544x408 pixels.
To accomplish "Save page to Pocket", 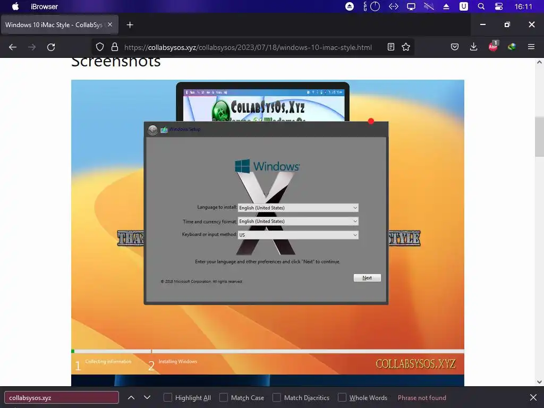I will coord(455,47).
